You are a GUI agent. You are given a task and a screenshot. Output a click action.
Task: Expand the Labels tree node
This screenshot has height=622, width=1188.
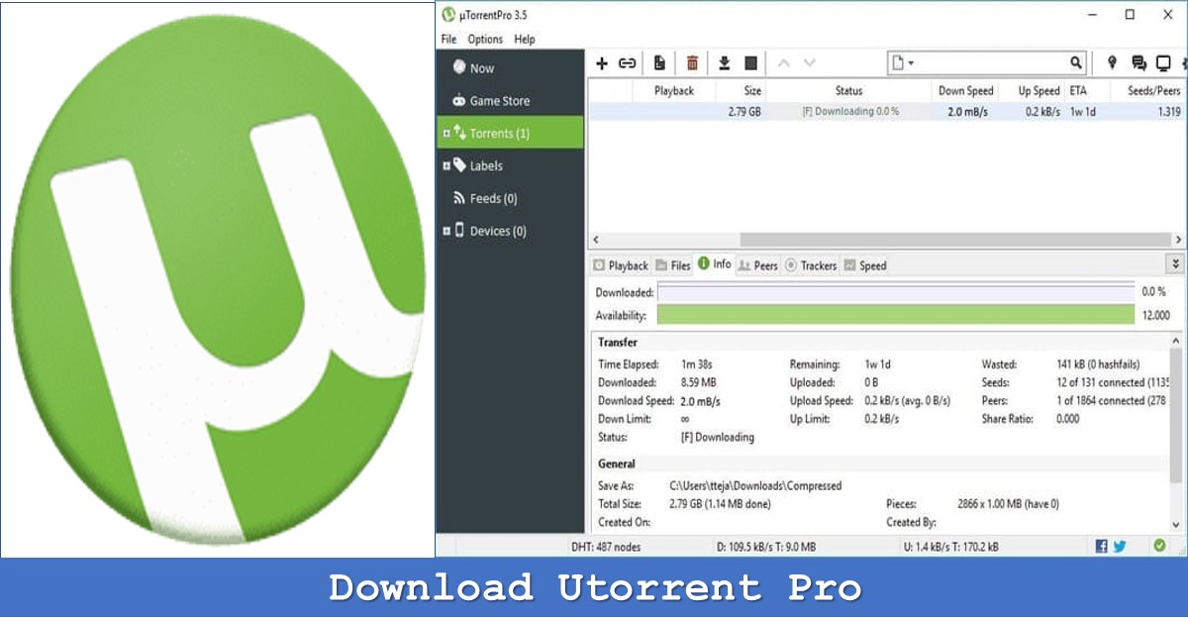pos(446,165)
